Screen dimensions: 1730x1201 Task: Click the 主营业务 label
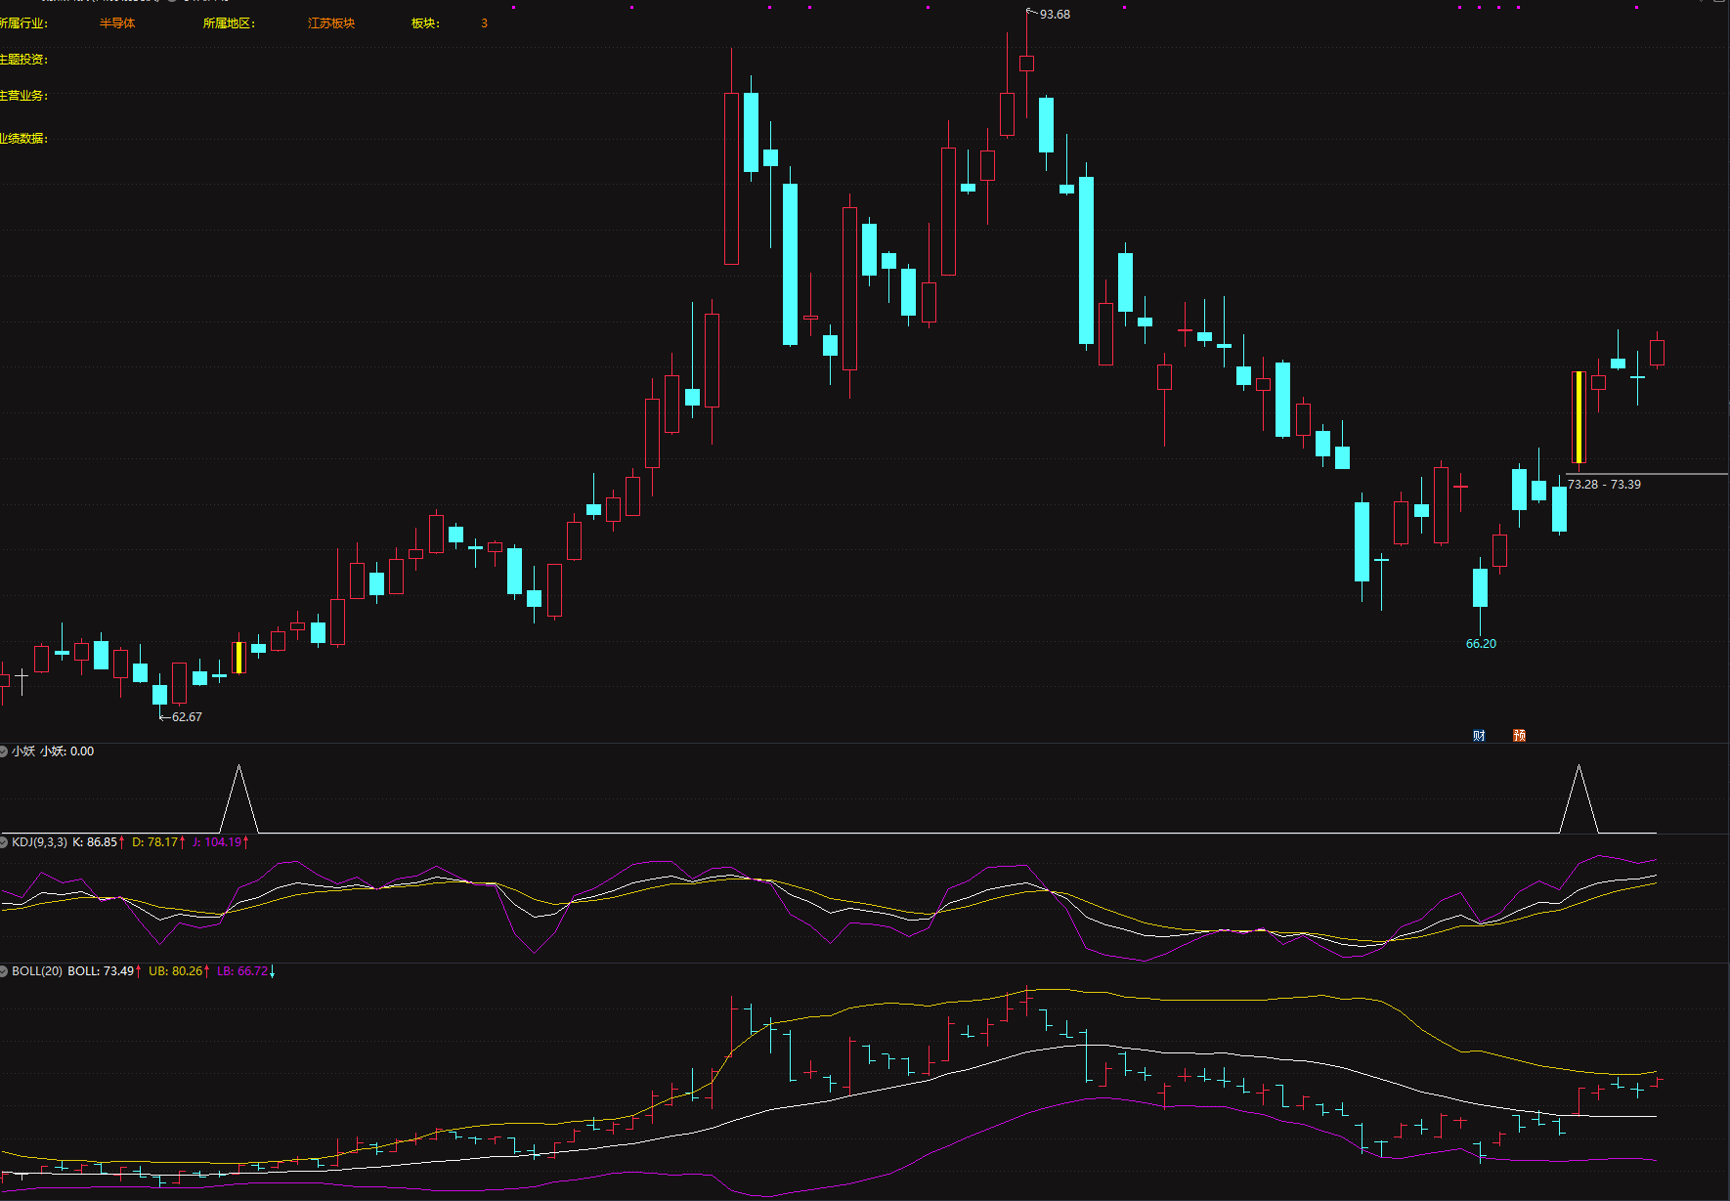tap(23, 96)
